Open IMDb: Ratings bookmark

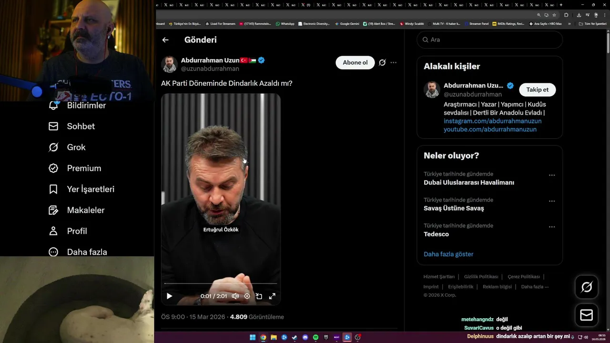[508, 23]
